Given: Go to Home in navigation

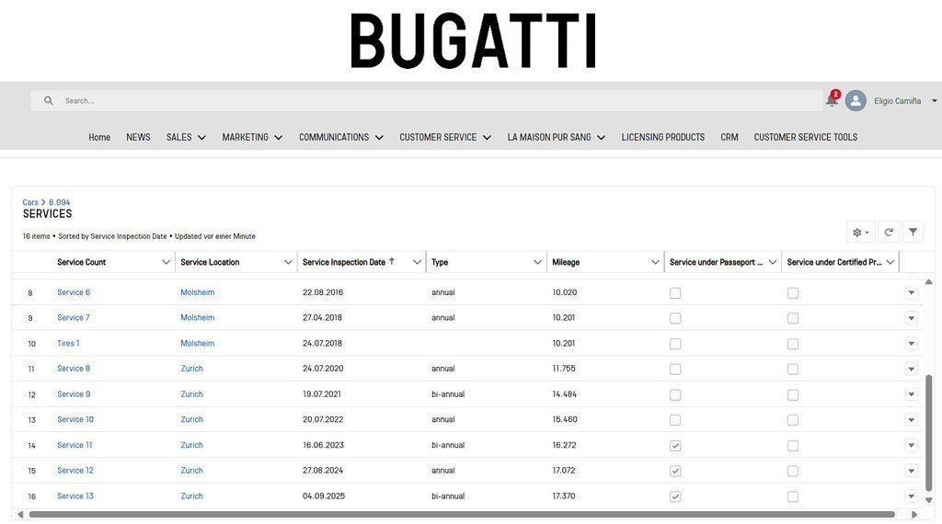Looking at the screenshot, I should point(99,138).
